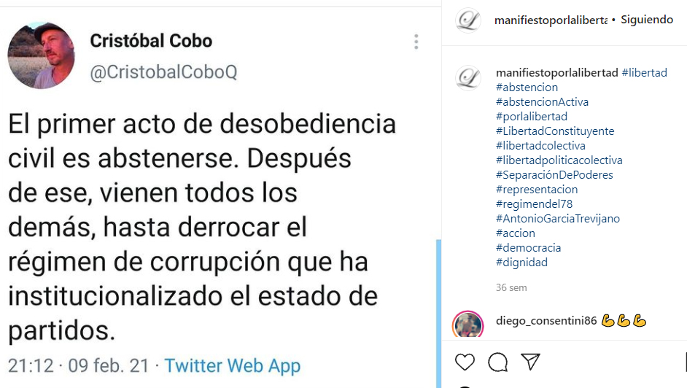Visit diego_consentini86 commenter username
687x388 pixels.
coord(546,321)
